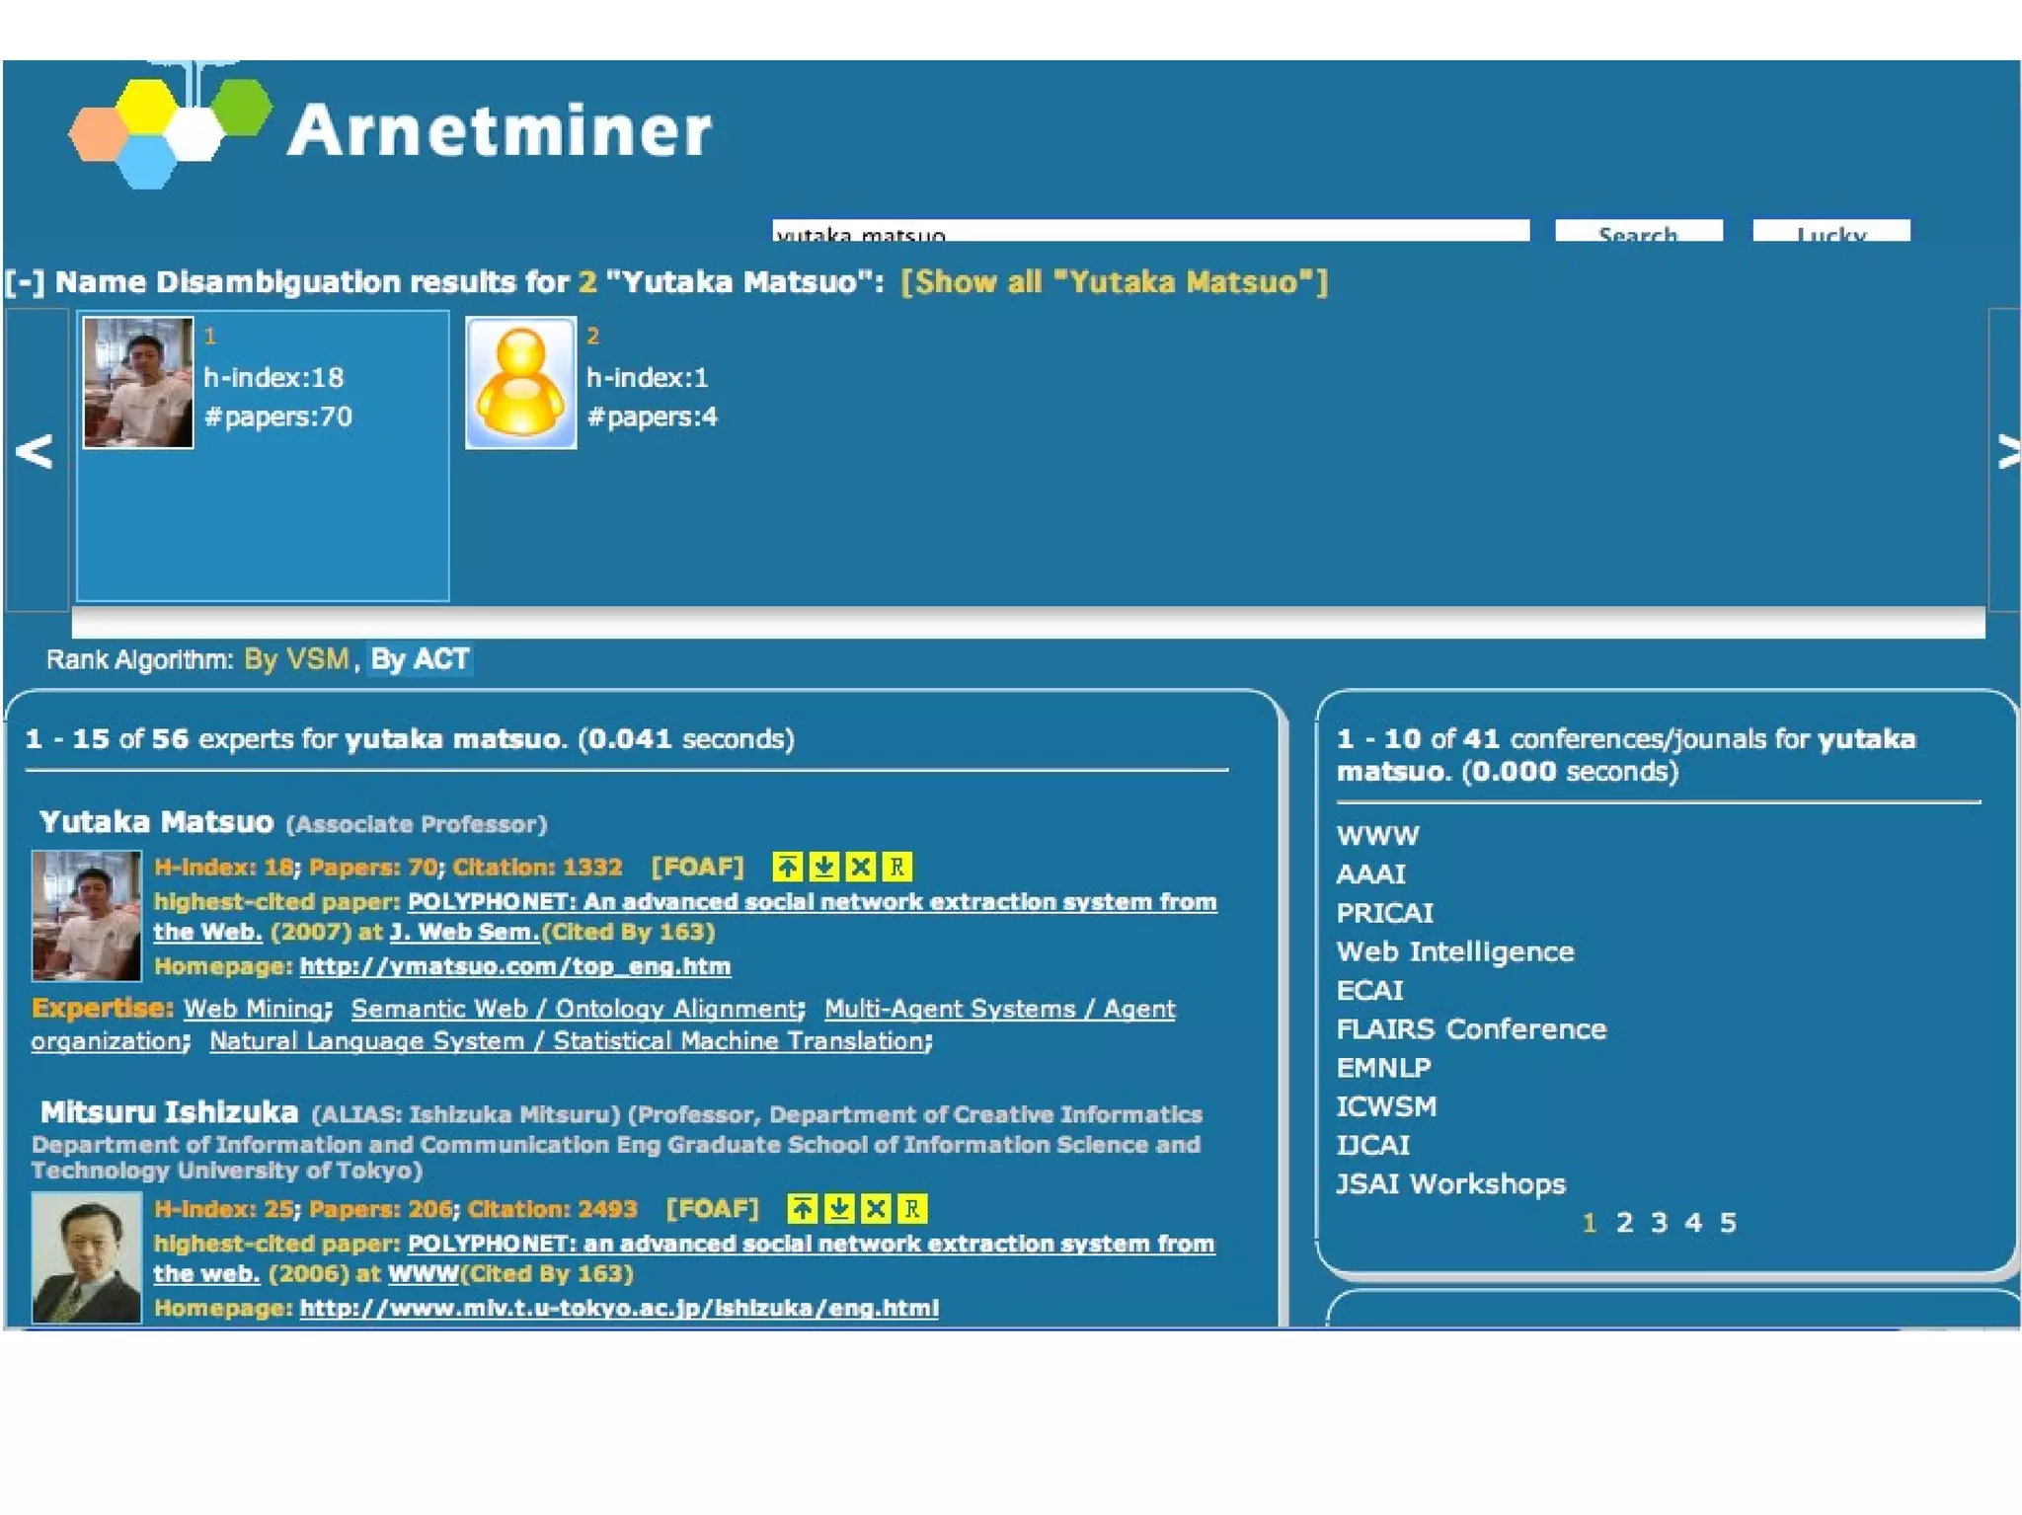Go to page 5 of conferences

tap(1728, 1222)
